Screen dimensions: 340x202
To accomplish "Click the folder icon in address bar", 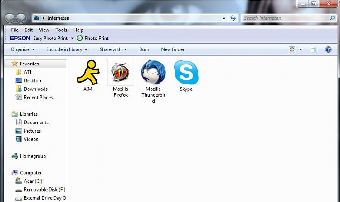I will tap(36, 18).
